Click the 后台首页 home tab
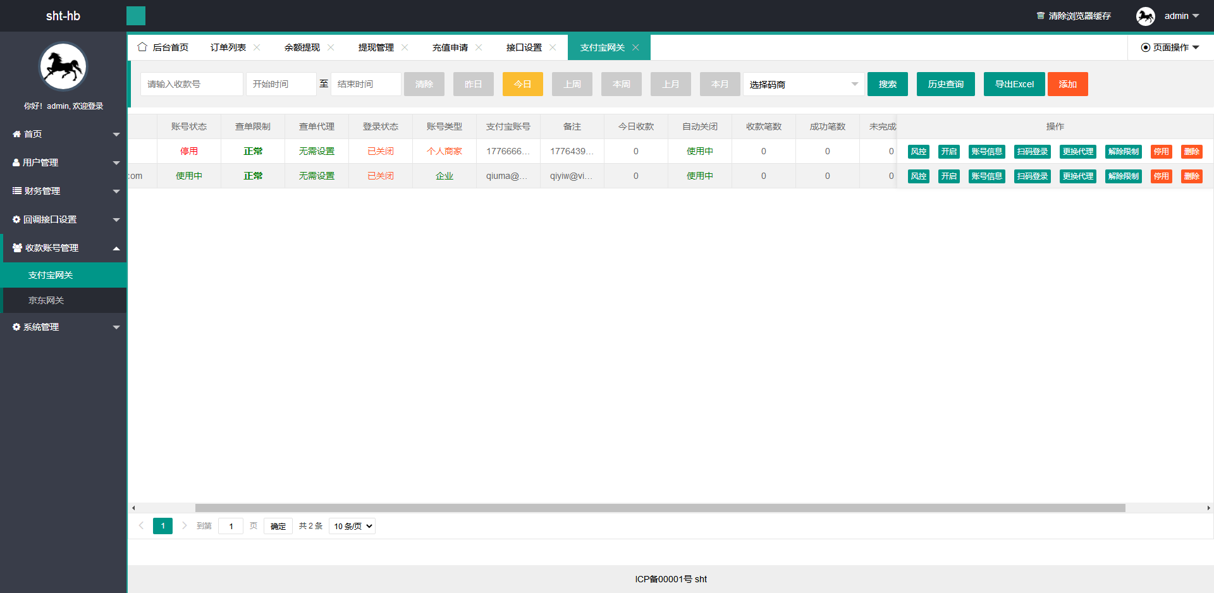This screenshot has width=1214, height=593. [164, 47]
